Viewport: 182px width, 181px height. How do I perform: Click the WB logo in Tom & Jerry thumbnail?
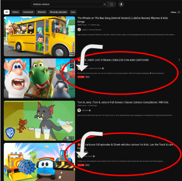click(x=10, y=133)
